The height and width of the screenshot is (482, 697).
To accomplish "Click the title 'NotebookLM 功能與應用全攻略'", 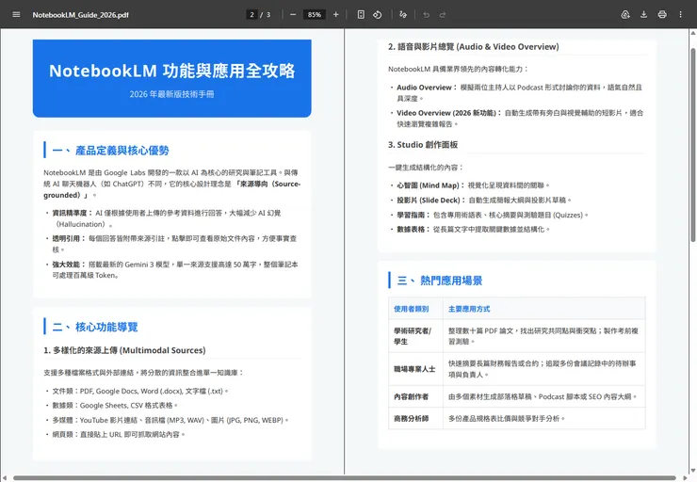I will [172, 71].
